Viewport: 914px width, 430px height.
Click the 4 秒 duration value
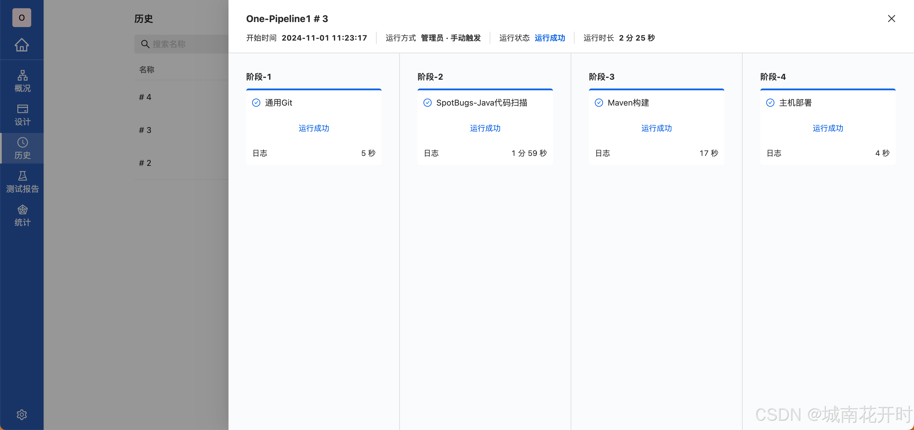pos(882,153)
